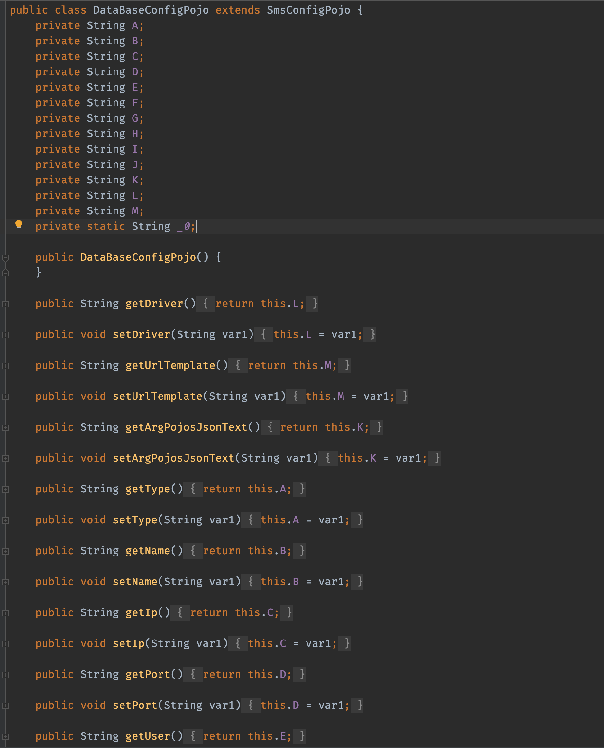Collapse the DataBaseConfigPojo constructor fold marker
Viewport: 604px width, 748px height.
pyautogui.click(x=5, y=258)
